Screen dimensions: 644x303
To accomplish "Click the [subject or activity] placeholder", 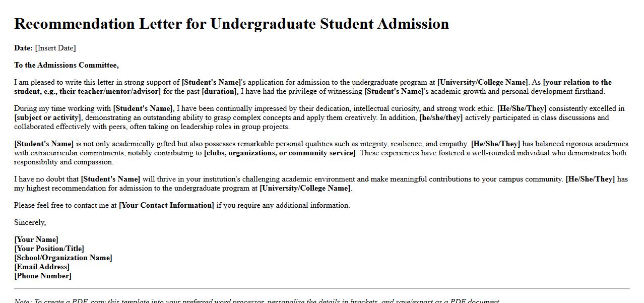I will click(47, 117).
